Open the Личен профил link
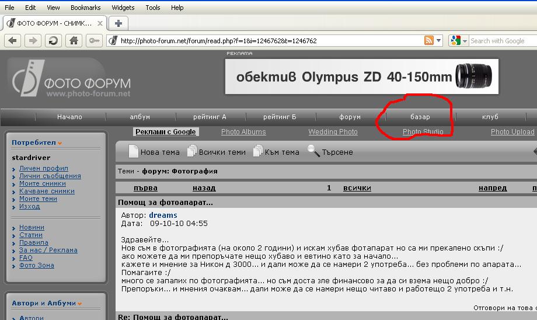This screenshot has width=537, height=320. 43,168
